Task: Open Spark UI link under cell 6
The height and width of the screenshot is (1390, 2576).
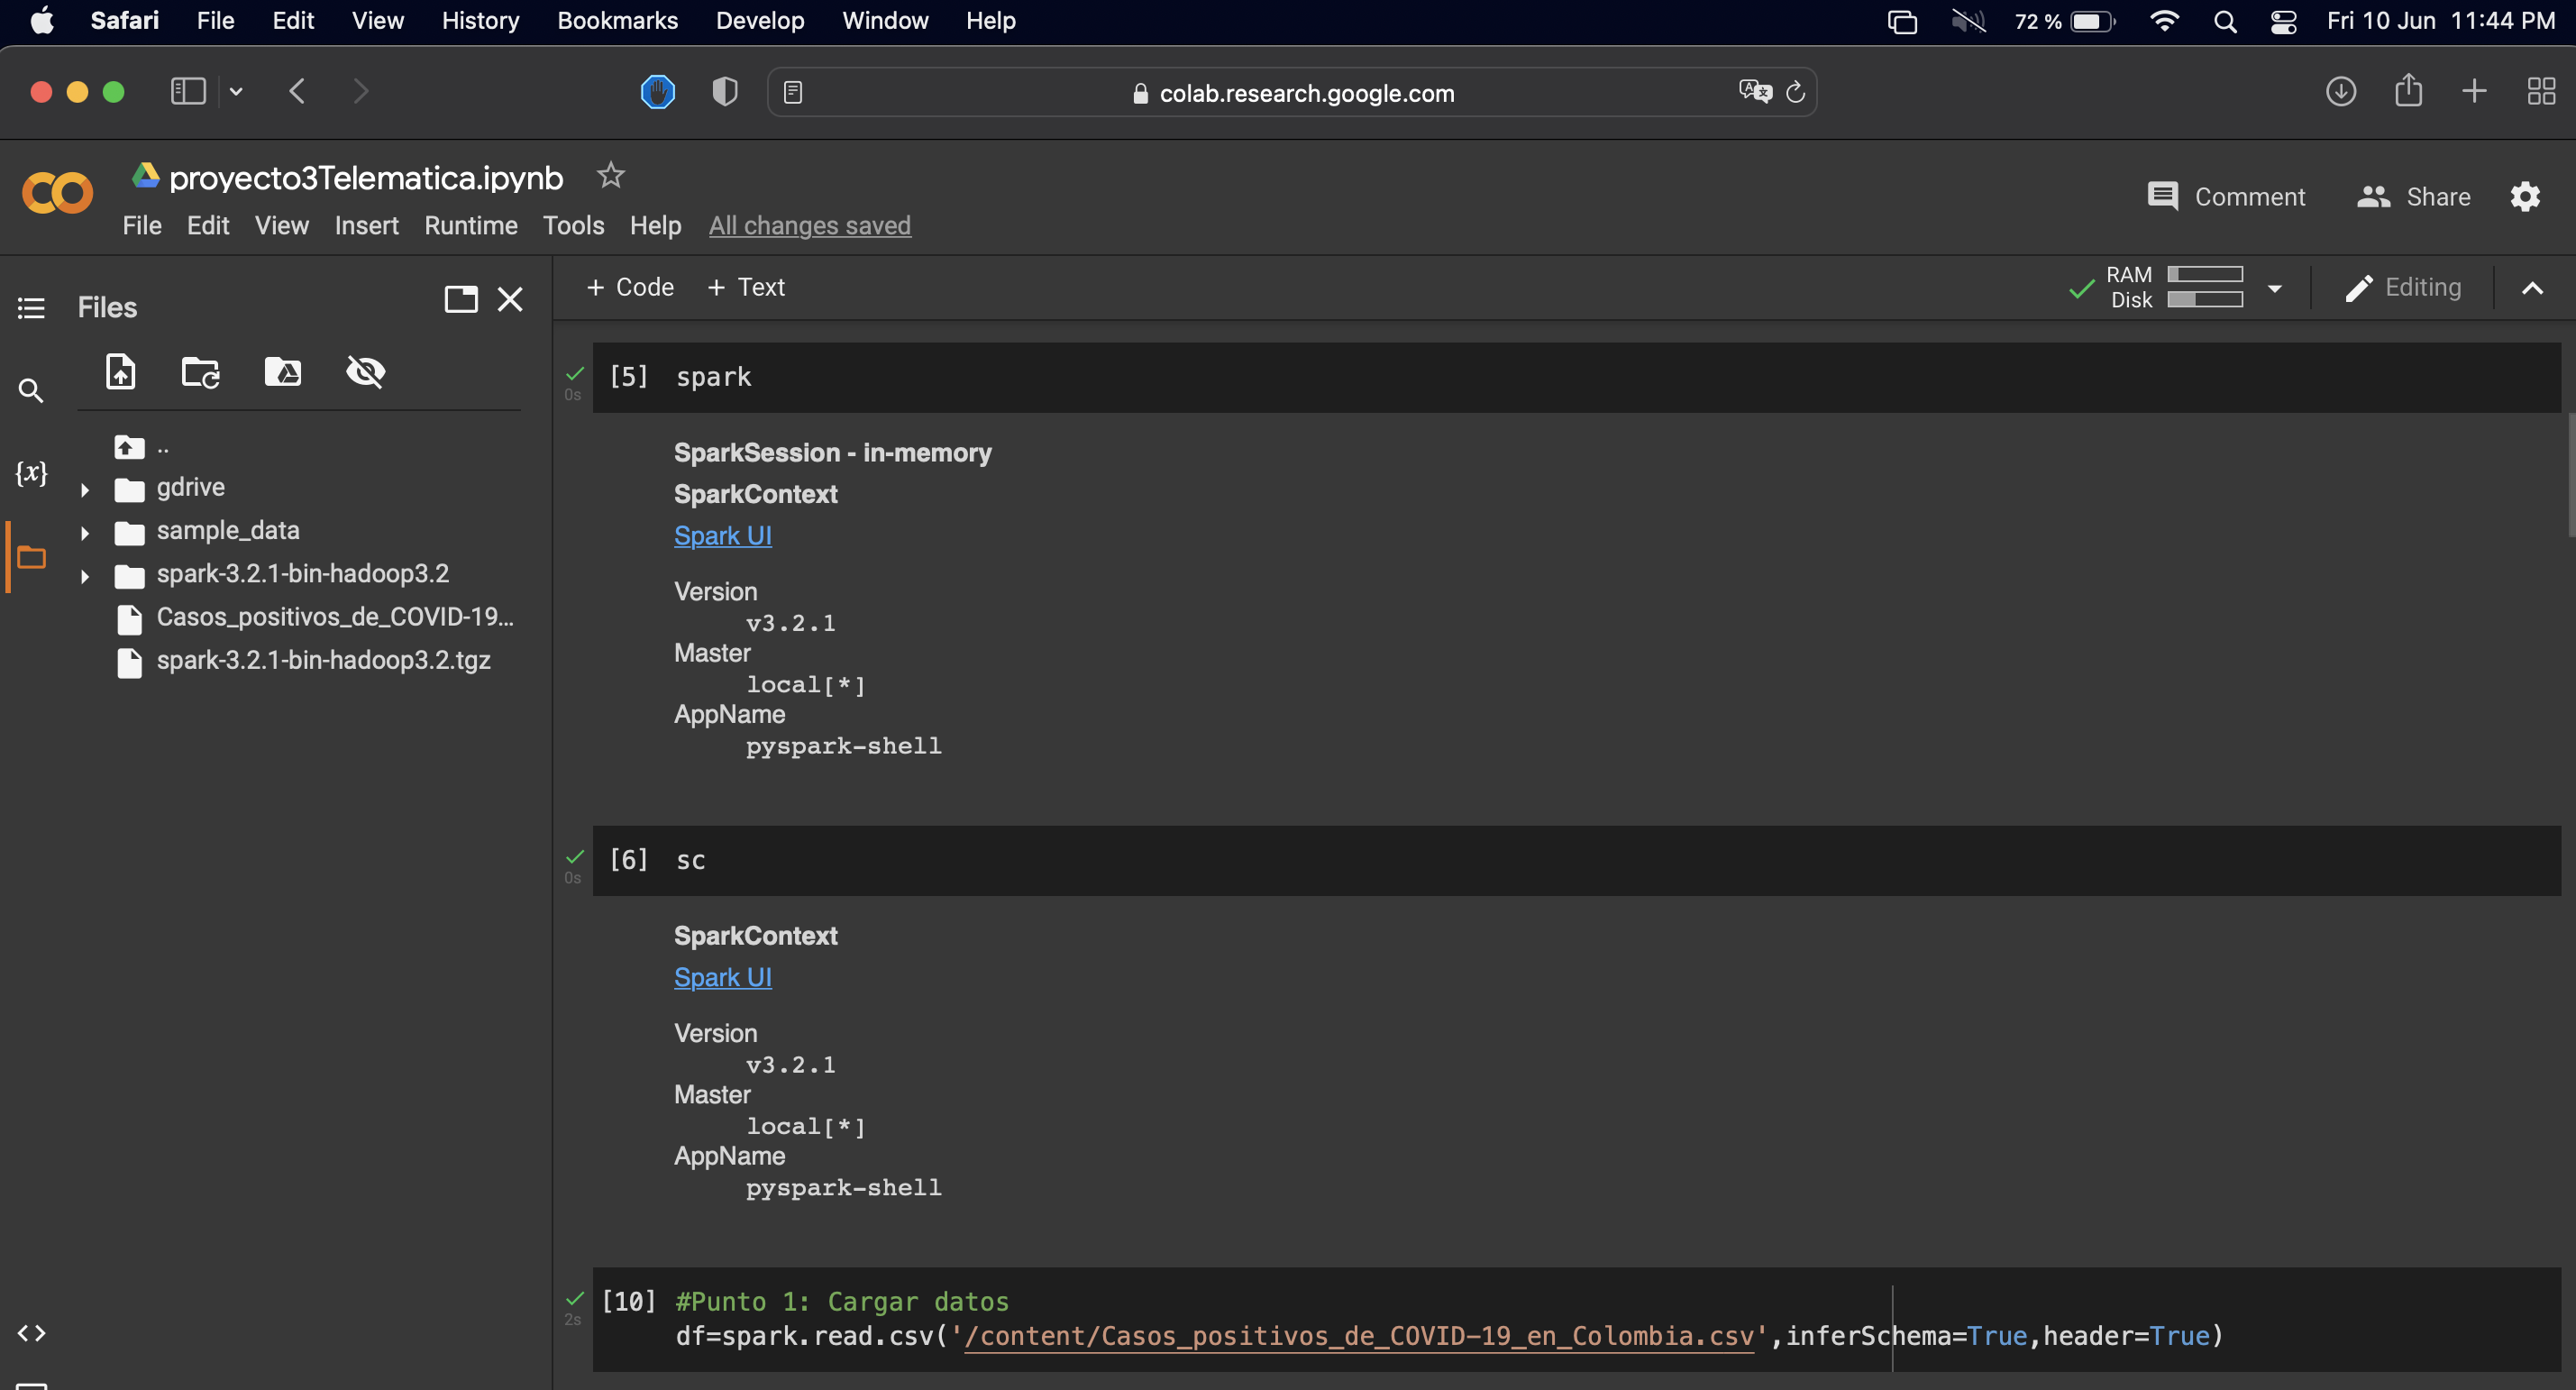Action: point(722,978)
